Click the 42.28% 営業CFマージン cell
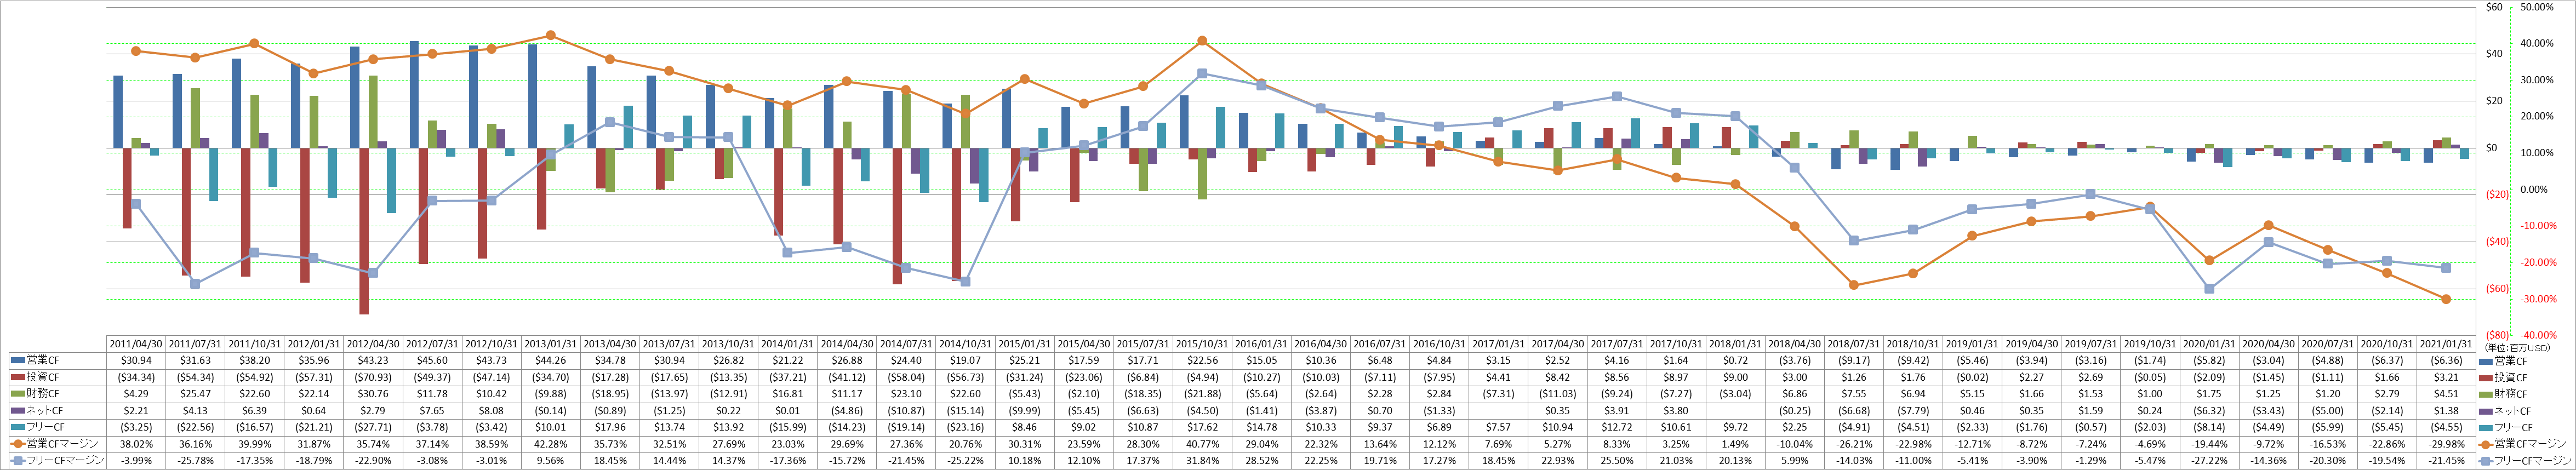 coord(551,444)
